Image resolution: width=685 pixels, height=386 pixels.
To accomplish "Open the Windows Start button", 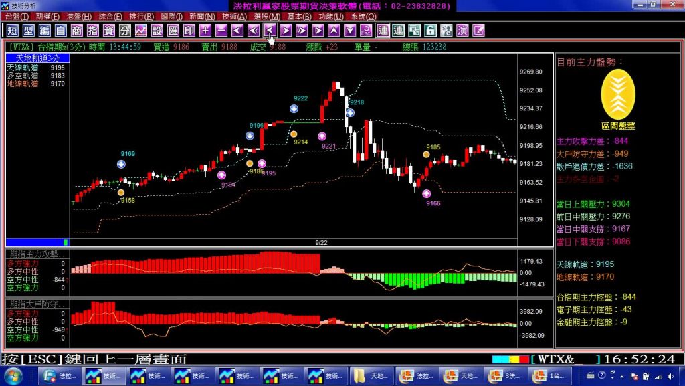I will pos(14,376).
